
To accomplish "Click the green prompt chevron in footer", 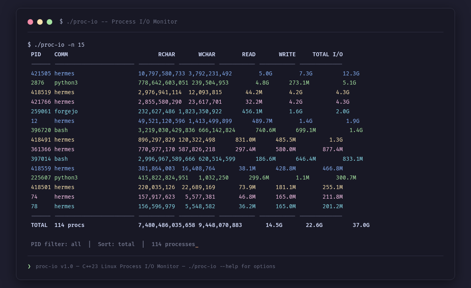I will pos(29,266).
